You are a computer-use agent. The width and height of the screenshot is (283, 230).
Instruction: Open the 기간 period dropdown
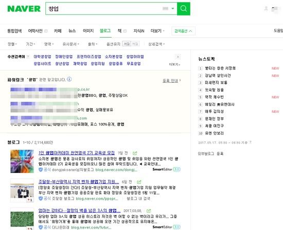click(30, 44)
